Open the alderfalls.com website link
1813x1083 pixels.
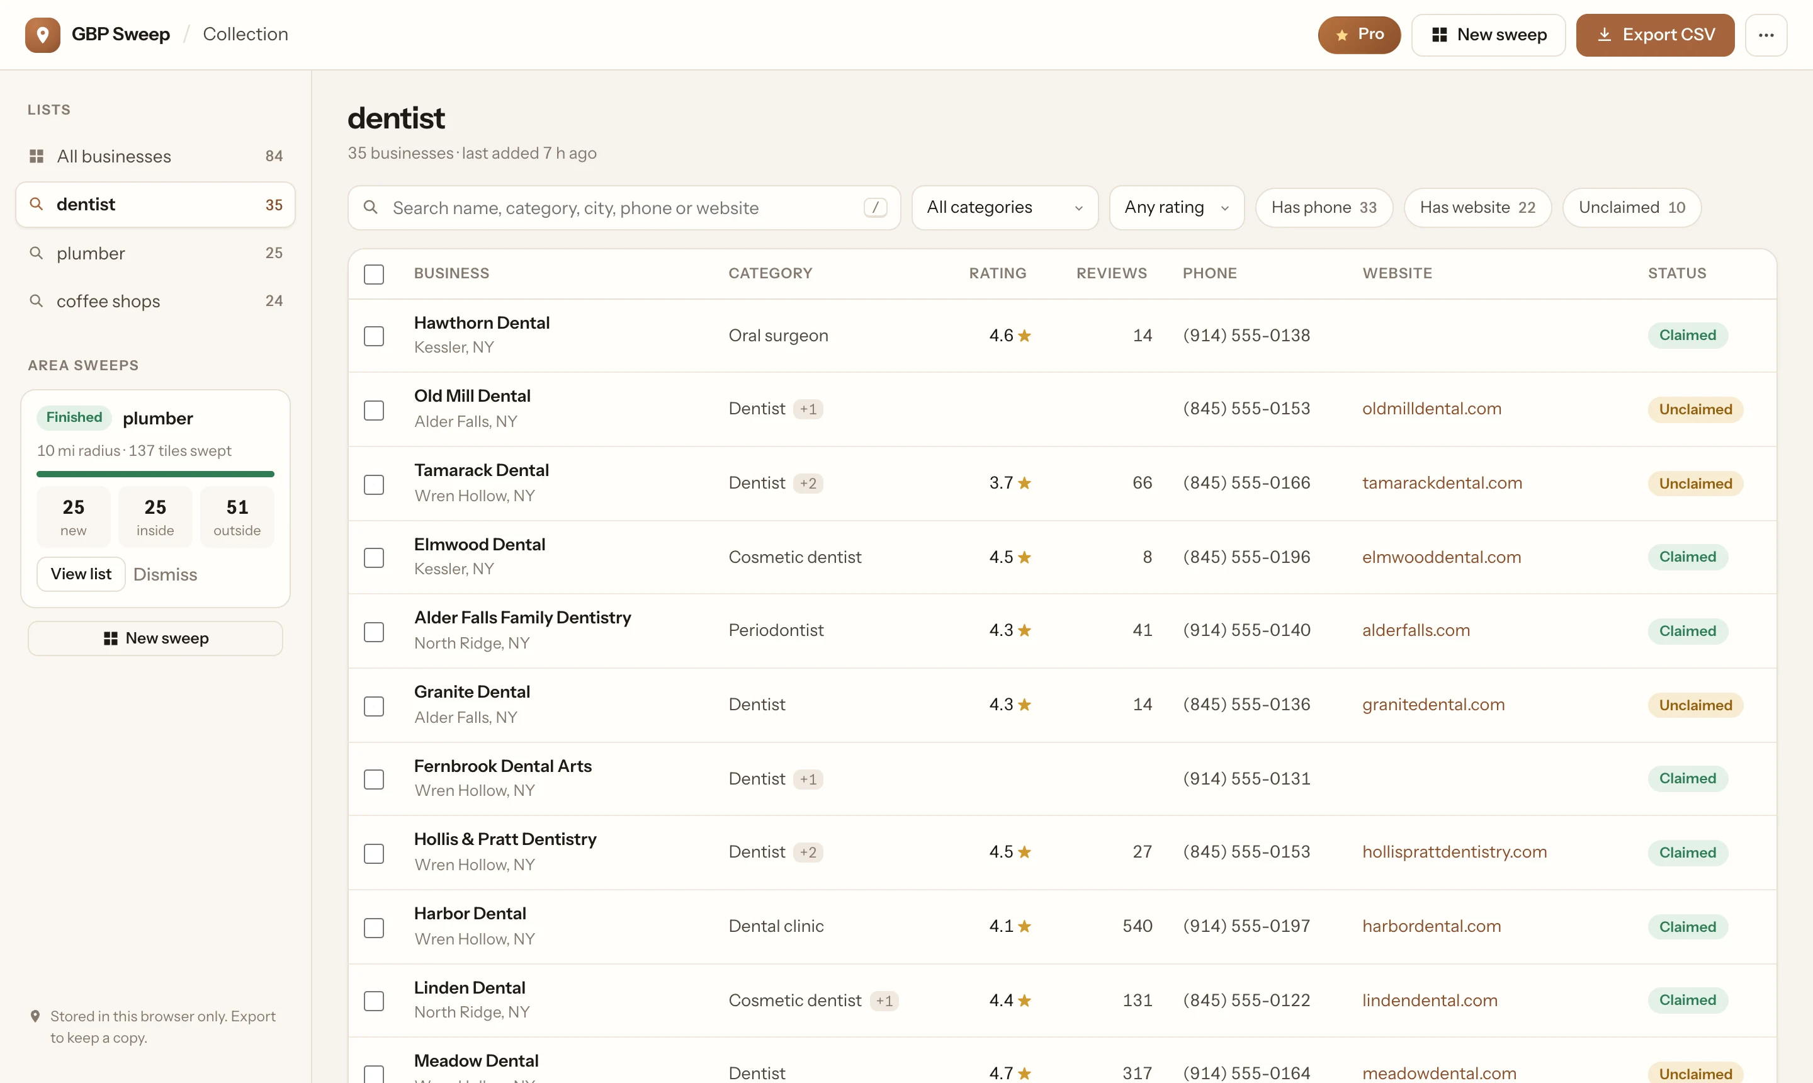coord(1415,630)
